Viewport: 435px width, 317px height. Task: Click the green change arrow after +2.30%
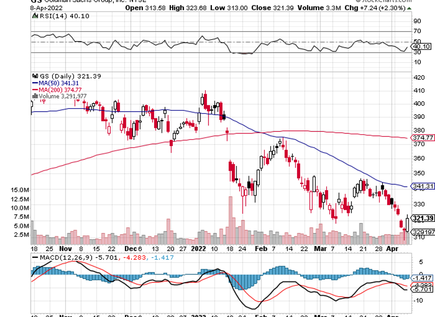point(409,9)
